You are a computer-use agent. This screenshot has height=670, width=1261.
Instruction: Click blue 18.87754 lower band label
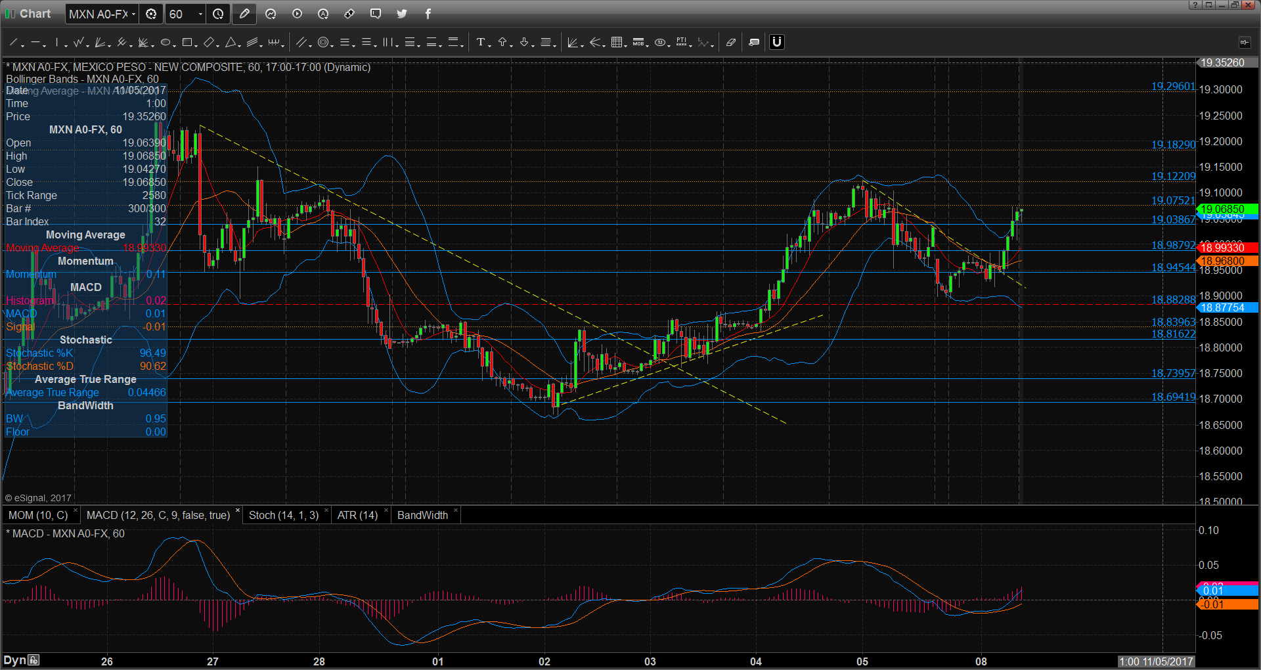(x=1227, y=307)
